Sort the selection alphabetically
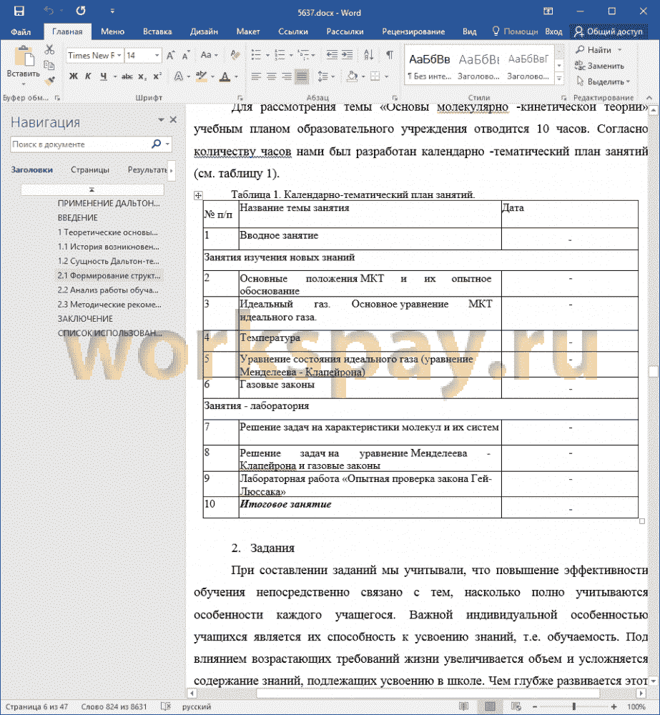This screenshot has height=715, width=660. 368,55
